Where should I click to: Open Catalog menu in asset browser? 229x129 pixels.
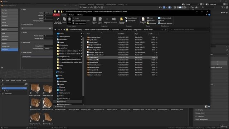point(19,81)
